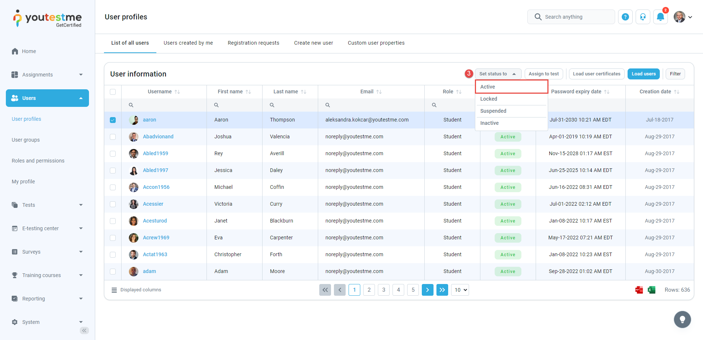The width and height of the screenshot is (703, 340).
Task: Open the profile avatar menu
Action: pos(683,17)
